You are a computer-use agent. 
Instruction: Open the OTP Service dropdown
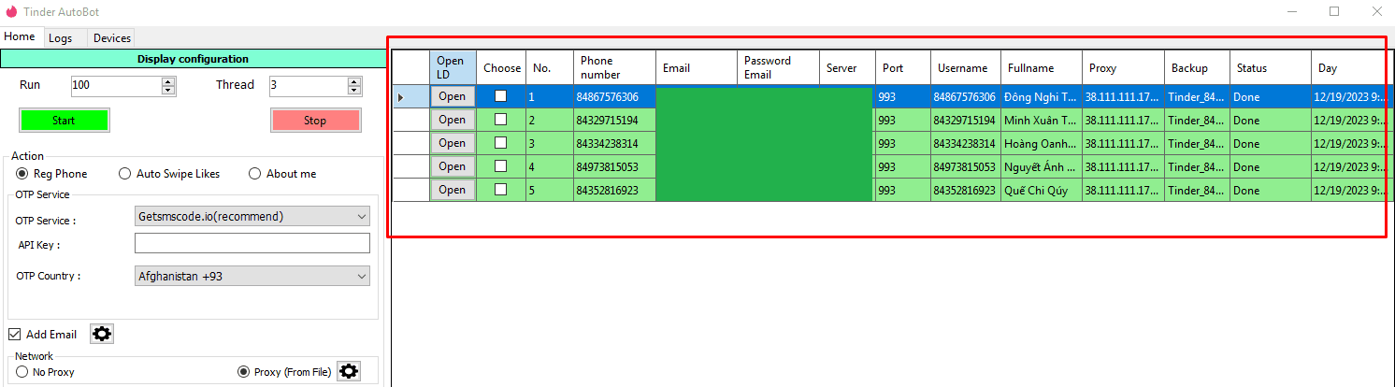tap(252, 217)
